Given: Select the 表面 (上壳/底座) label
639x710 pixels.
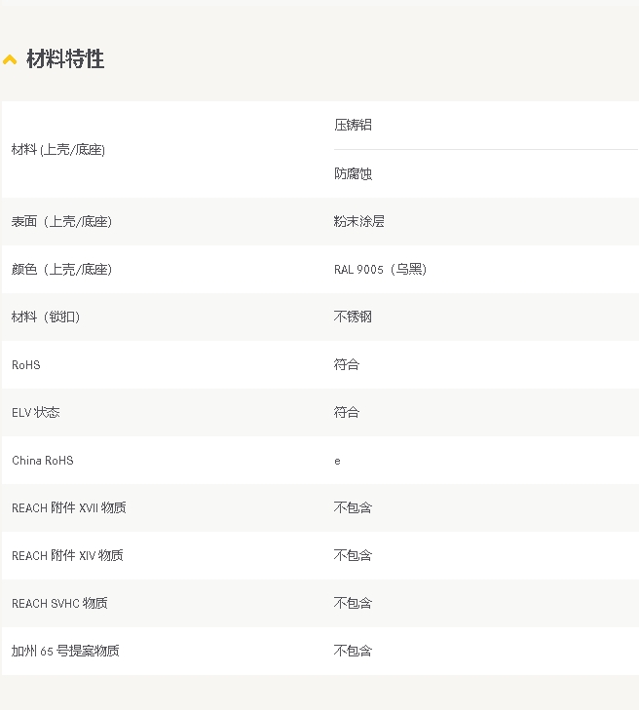Looking at the screenshot, I should coord(61,222).
